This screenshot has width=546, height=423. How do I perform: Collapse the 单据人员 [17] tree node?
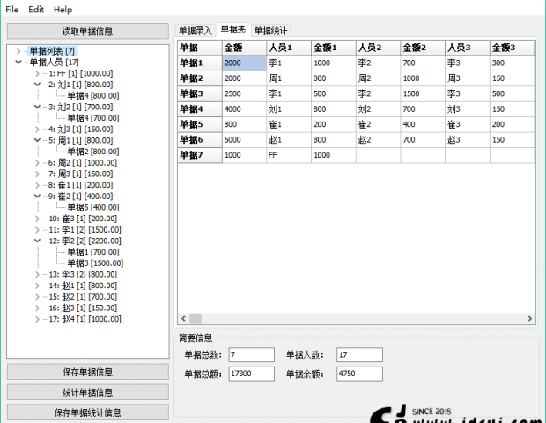click(x=18, y=63)
